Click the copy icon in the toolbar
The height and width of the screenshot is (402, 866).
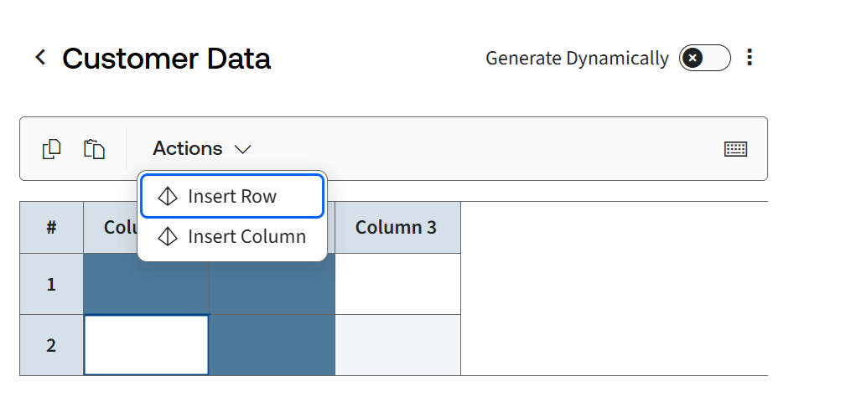51,149
